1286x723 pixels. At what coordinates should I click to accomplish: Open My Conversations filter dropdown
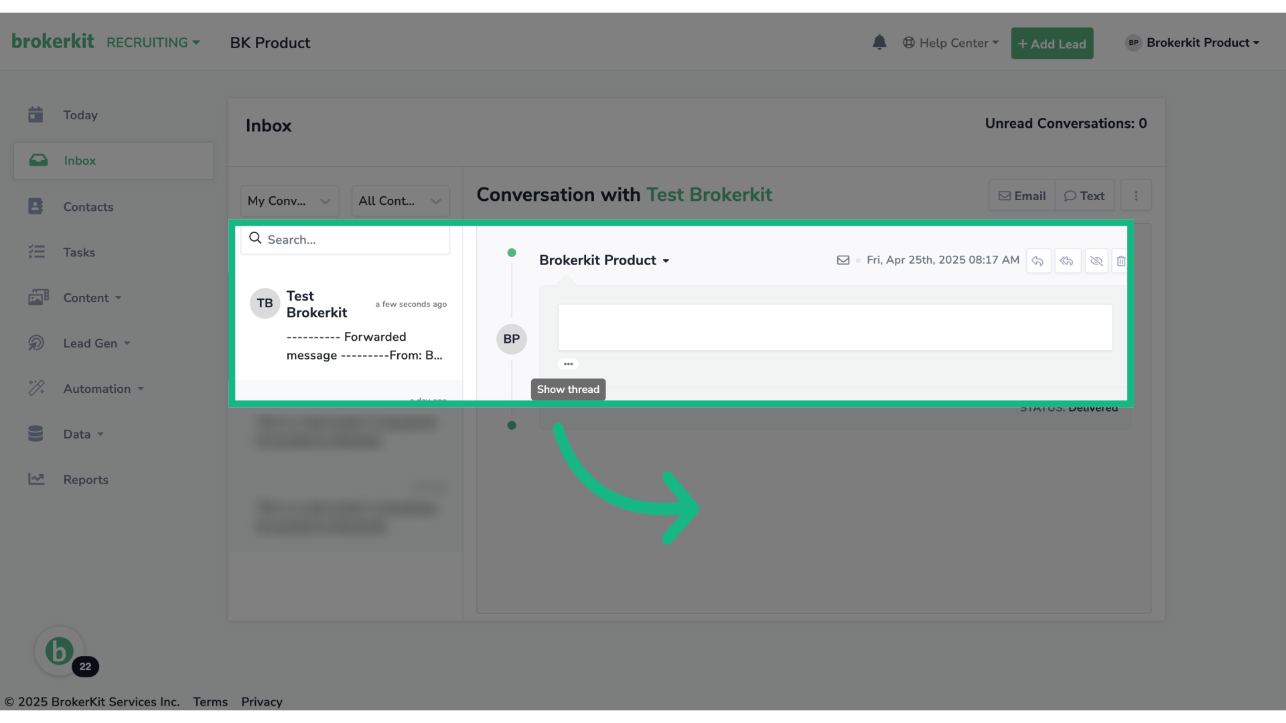pos(289,201)
